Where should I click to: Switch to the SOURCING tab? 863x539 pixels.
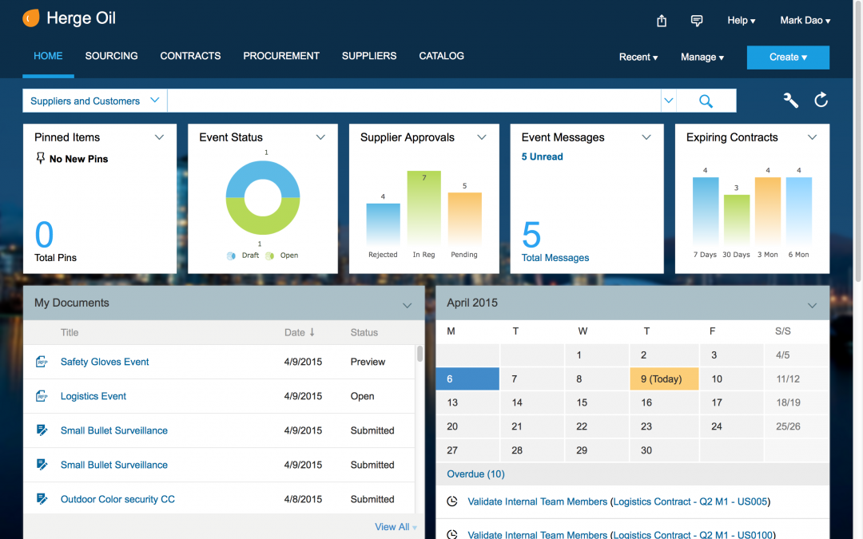pyautogui.click(x=111, y=56)
